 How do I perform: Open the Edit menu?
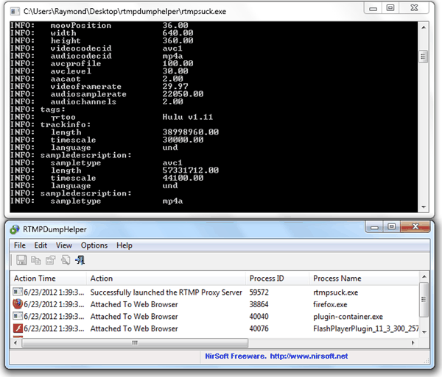pyautogui.click(x=41, y=245)
